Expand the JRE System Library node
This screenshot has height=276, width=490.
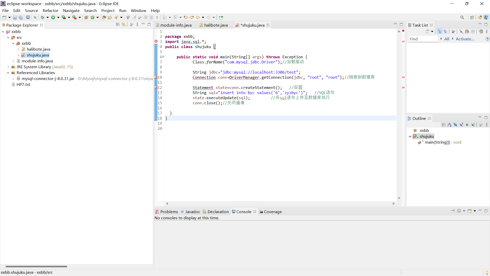(8, 67)
